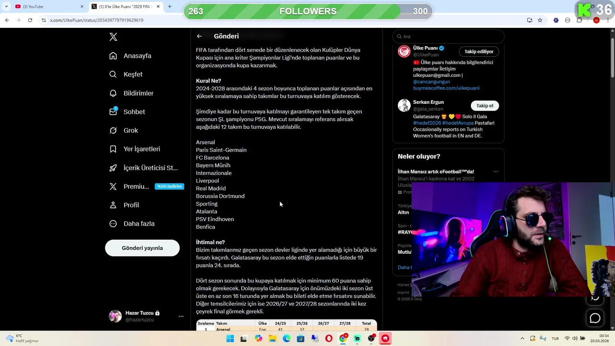This screenshot has width=615, height=346.
Task: Open Profil page
Action: click(x=124, y=205)
